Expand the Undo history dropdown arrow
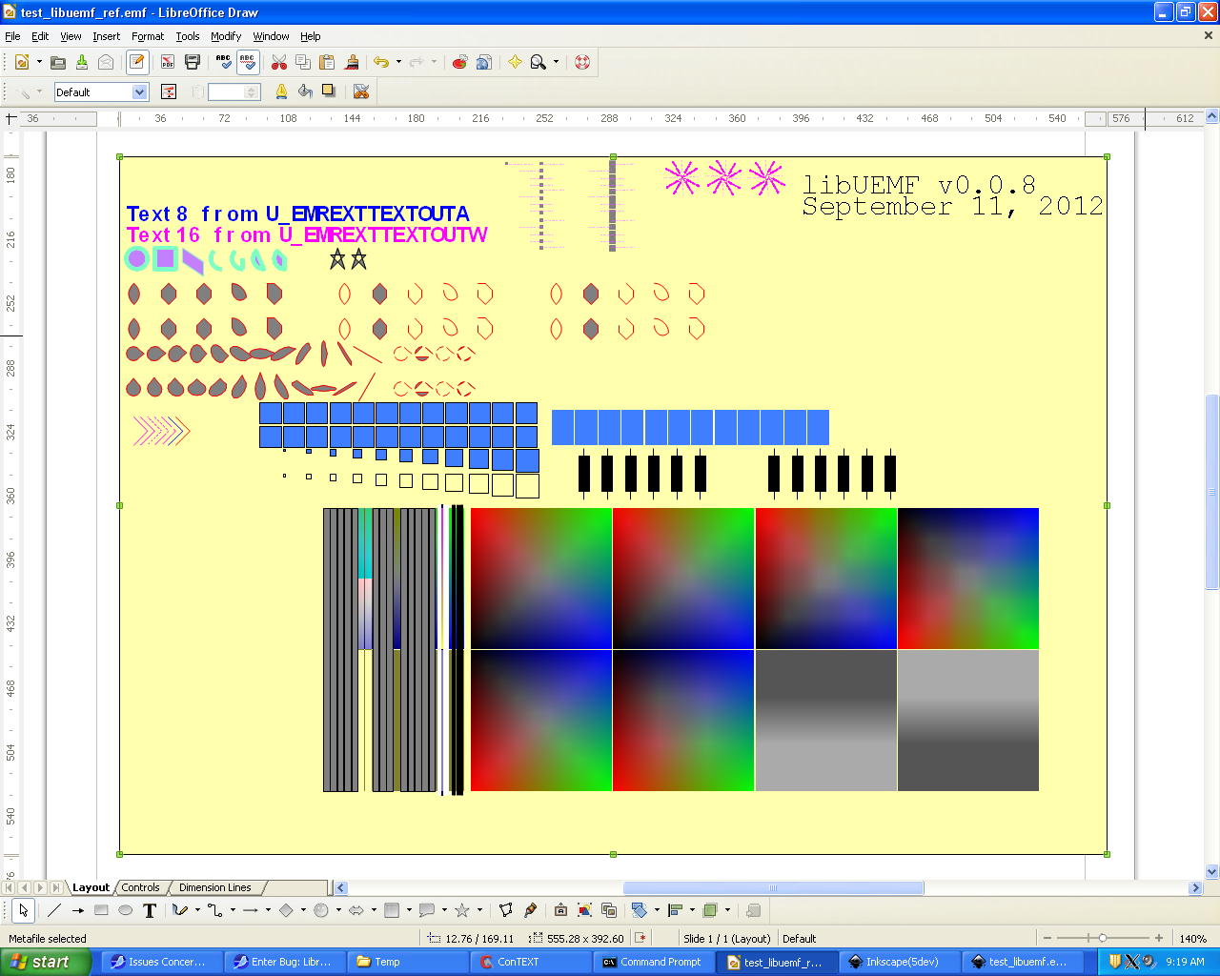The image size is (1220, 976). coord(398,62)
